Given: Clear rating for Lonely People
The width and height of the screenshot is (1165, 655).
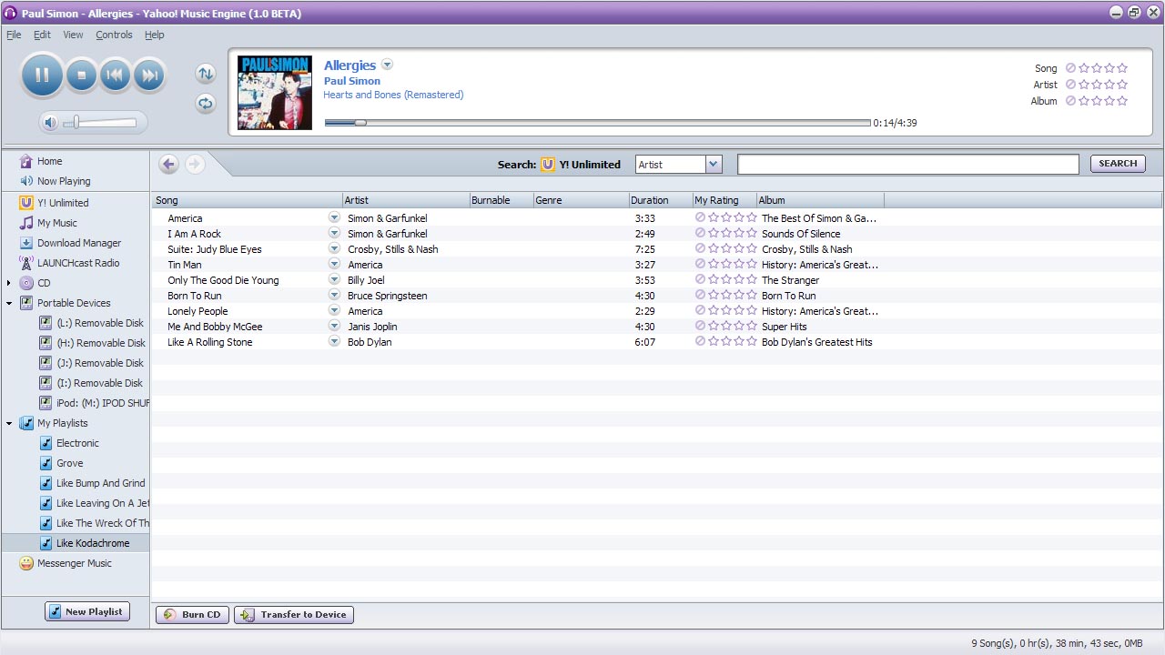Looking at the screenshot, I should (700, 310).
